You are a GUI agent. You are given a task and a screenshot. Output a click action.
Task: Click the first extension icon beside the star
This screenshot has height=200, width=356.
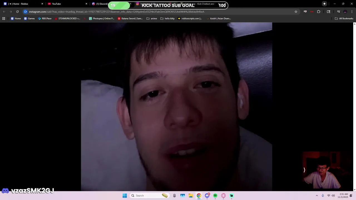click(x=305, y=12)
